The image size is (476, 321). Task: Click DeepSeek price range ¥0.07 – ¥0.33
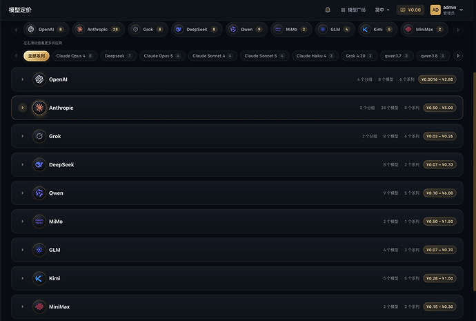click(439, 164)
